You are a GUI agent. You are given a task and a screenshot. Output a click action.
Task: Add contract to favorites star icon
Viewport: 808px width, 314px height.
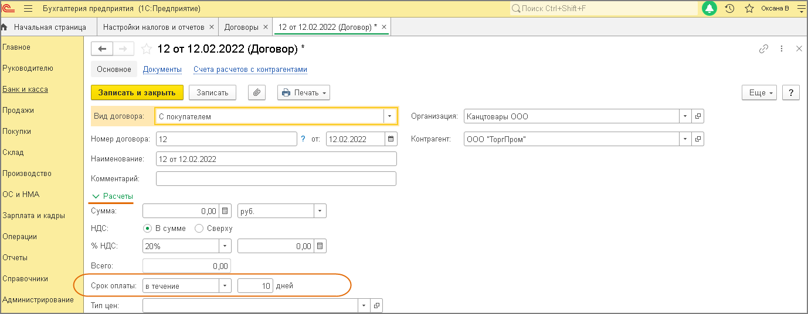147,49
